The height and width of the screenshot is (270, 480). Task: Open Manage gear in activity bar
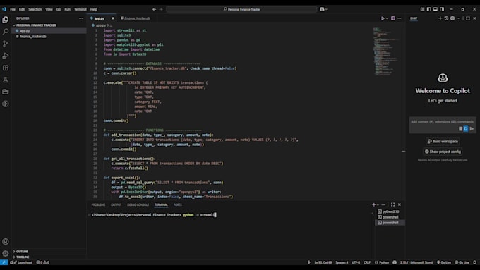(x=6, y=254)
